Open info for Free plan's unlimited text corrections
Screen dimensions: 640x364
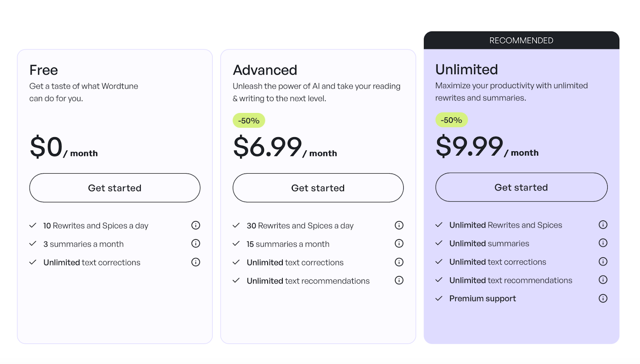pos(196,262)
